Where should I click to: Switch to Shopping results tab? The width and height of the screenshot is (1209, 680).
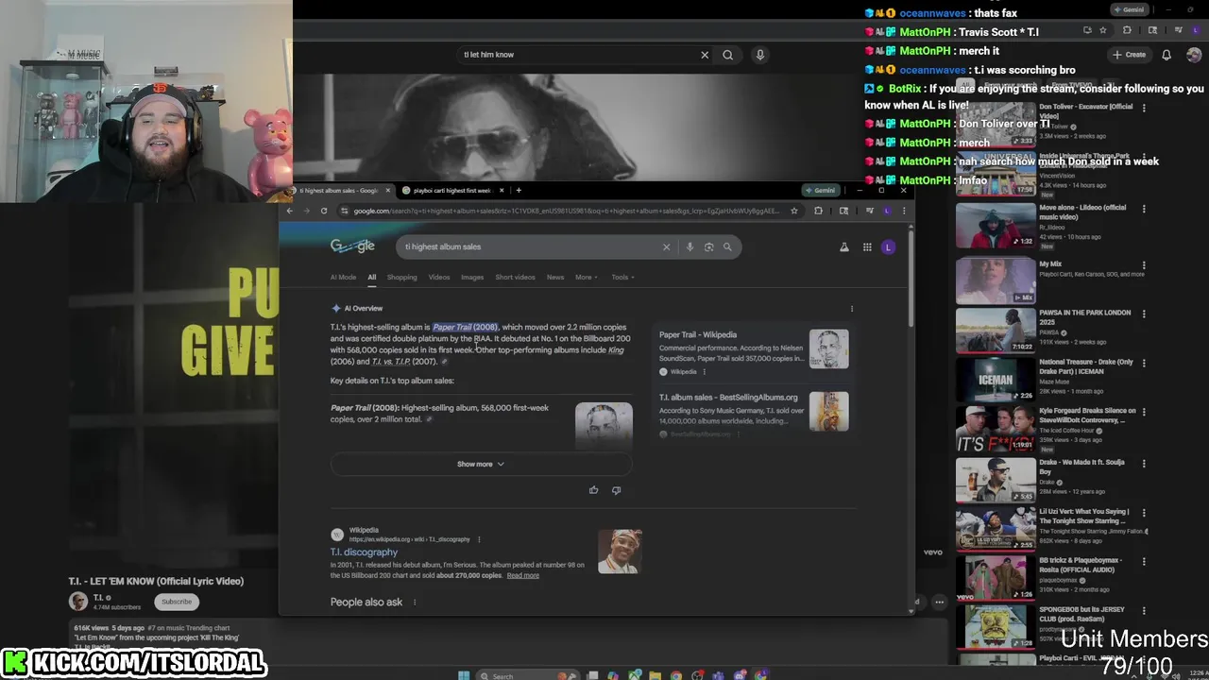click(401, 277)
